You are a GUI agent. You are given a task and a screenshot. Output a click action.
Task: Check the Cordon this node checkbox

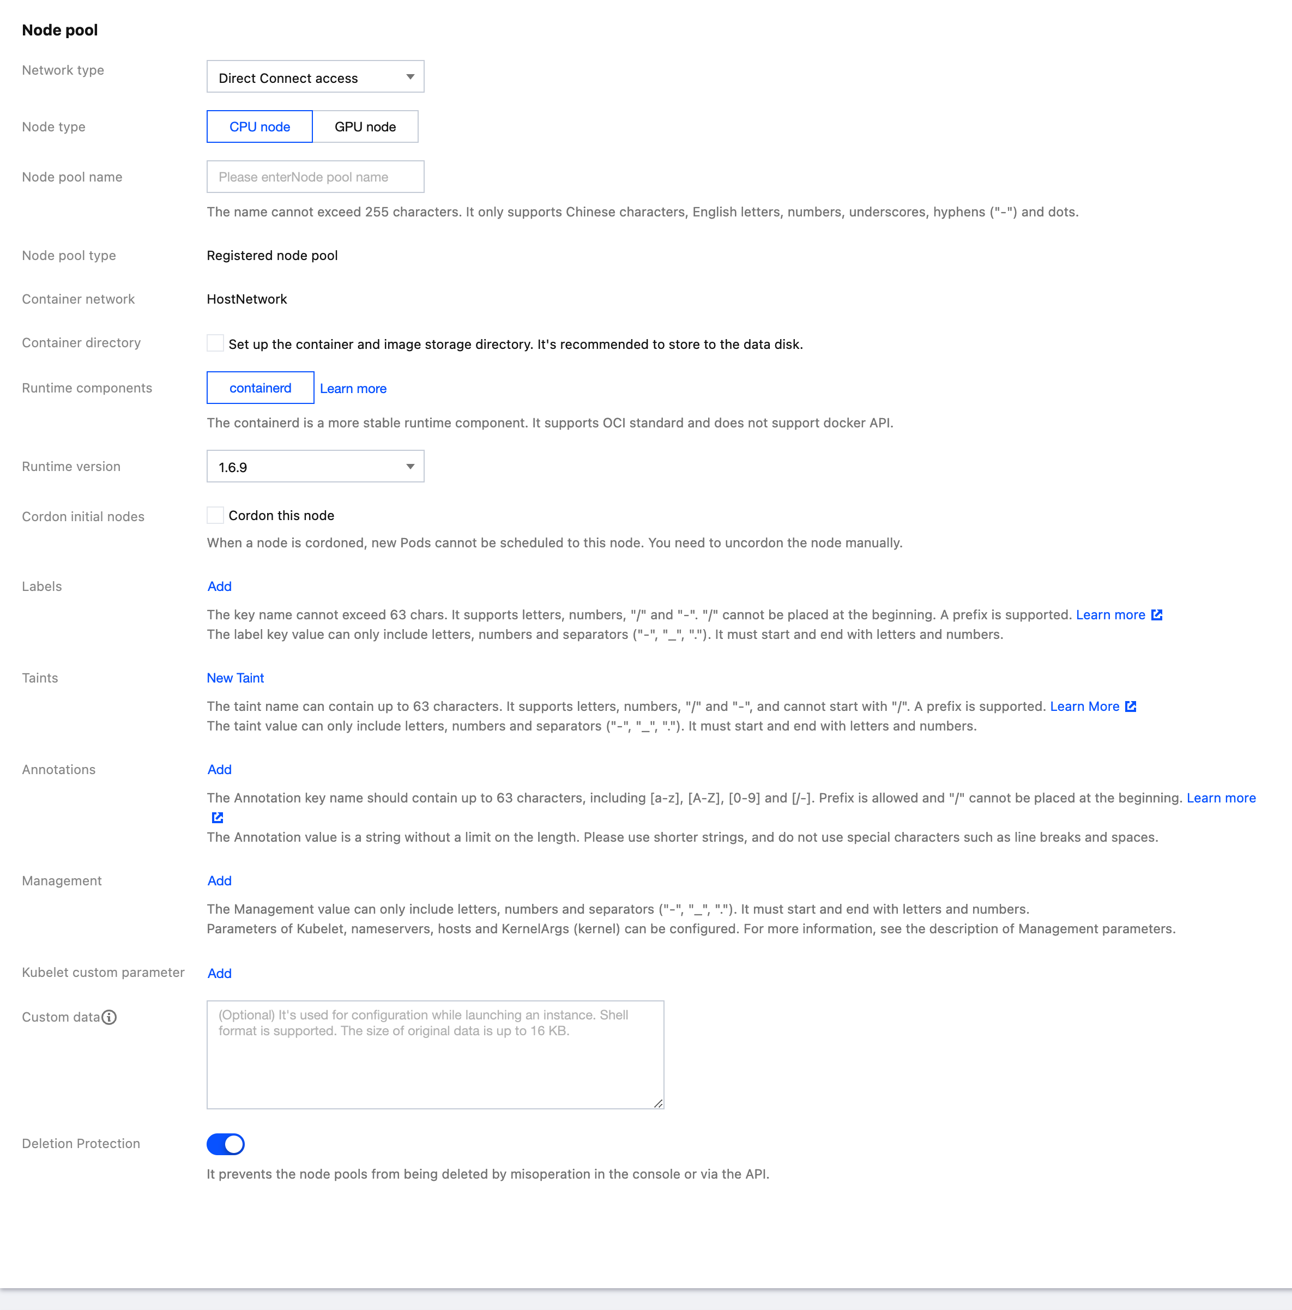215,515
